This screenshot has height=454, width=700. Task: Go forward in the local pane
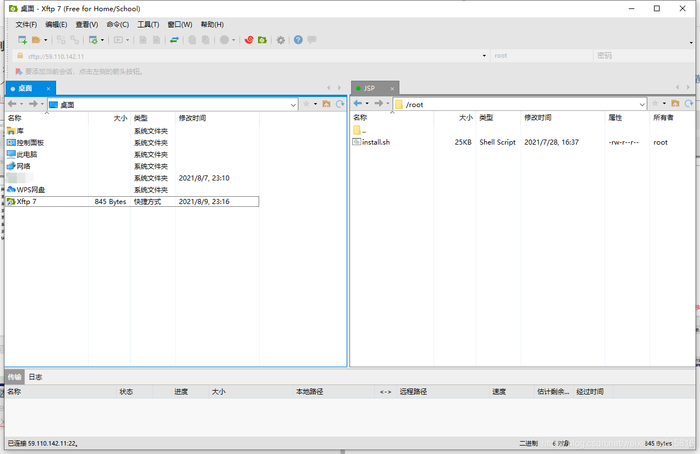pyautogui.click(x=33, y=104)
